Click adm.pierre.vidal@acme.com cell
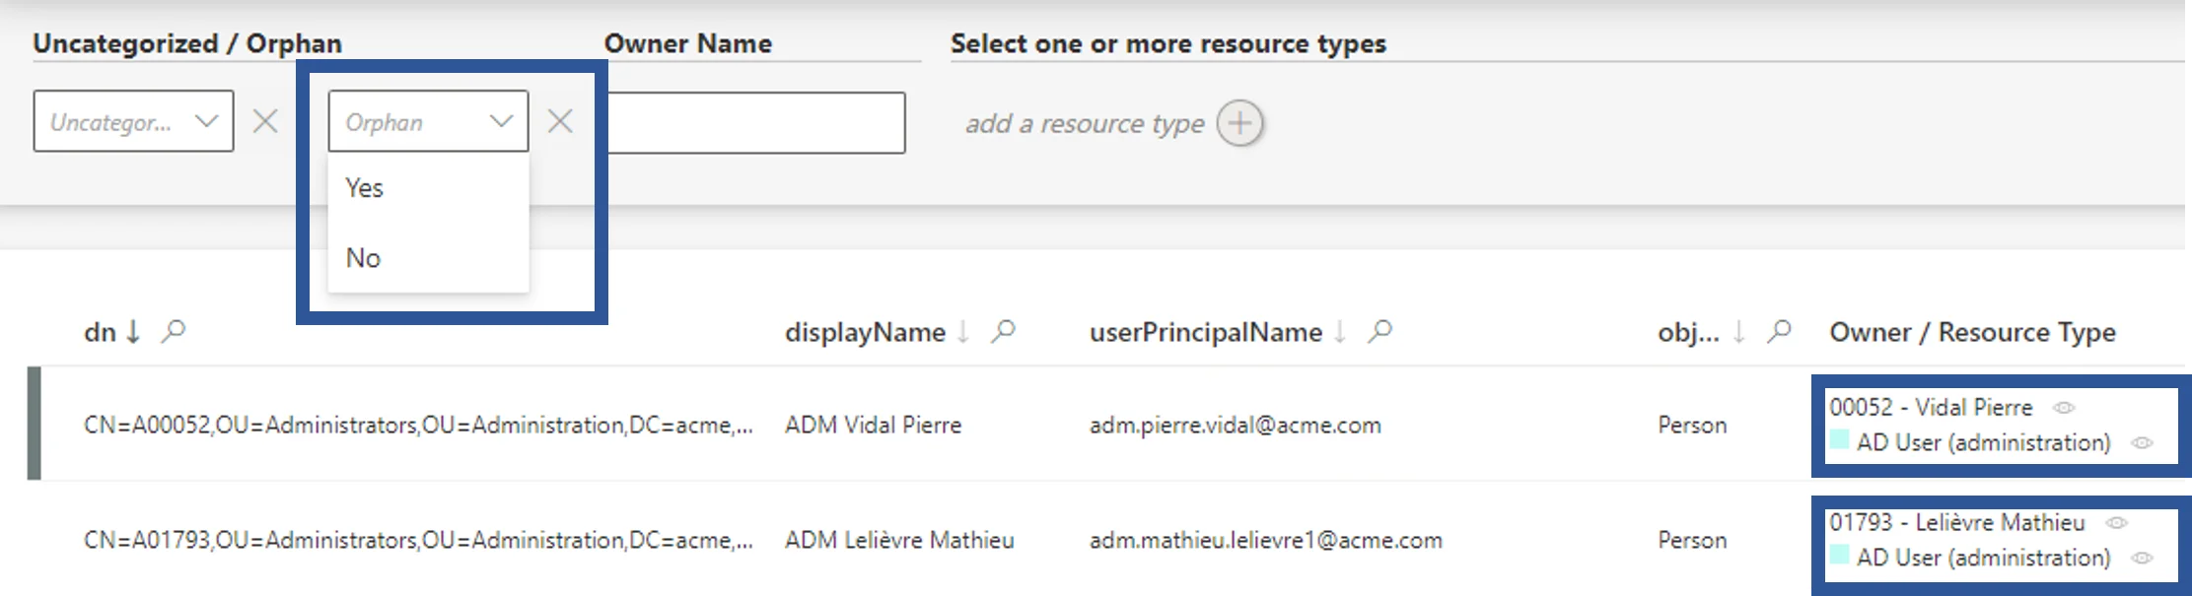Image resolution: width=2192 pixels, height=596 pixels. 1236,425
